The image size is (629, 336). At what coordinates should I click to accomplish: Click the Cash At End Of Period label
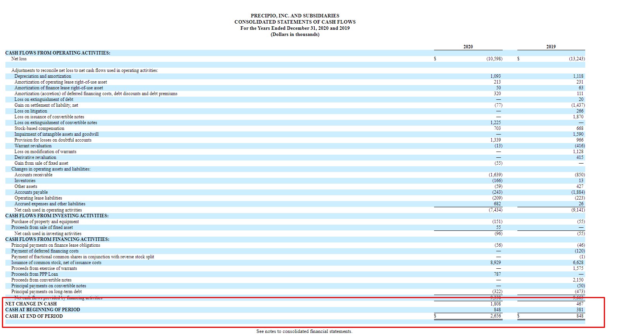(34, 316)
